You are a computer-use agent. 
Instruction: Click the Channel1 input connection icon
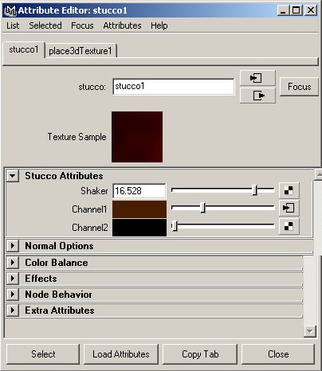click(289, 208)
